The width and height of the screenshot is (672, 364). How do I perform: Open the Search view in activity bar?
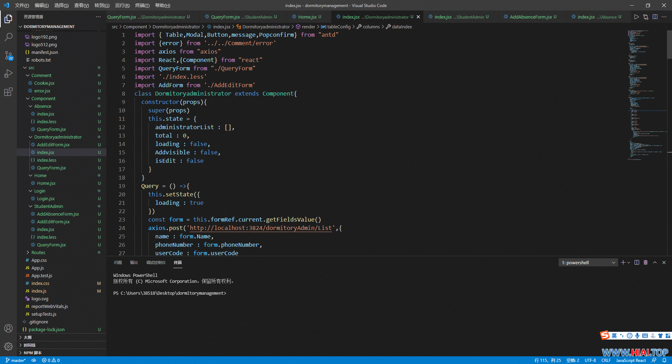[8, 37]
